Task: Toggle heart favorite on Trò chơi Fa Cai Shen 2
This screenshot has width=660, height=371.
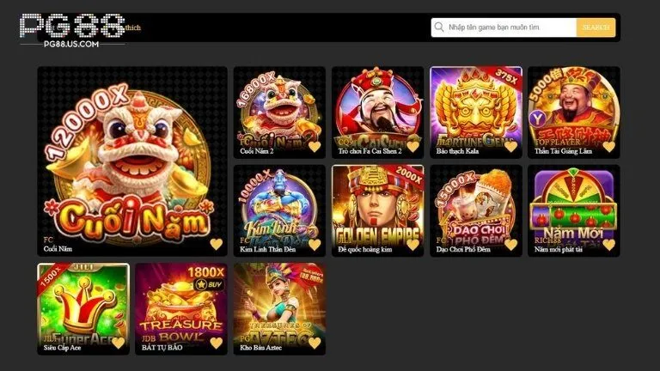Action: 412,146
